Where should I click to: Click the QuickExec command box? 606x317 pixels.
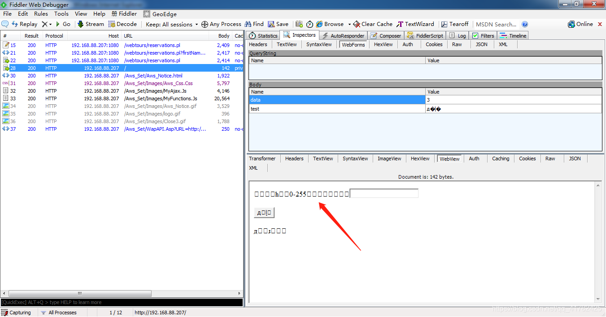click(122, 302)
